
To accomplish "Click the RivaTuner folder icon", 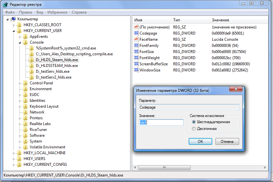I will [x=26, y=130].
